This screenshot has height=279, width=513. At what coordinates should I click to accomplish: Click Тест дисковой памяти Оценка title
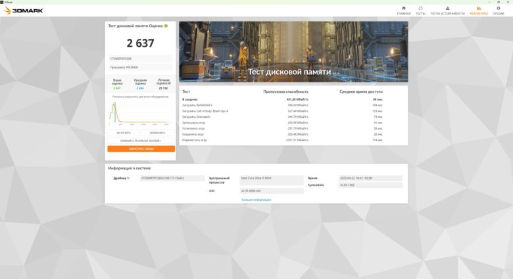pos(135,26)
